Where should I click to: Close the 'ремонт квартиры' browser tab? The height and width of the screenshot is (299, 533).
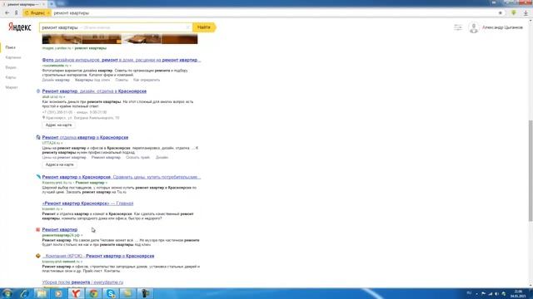coord(43,4)
